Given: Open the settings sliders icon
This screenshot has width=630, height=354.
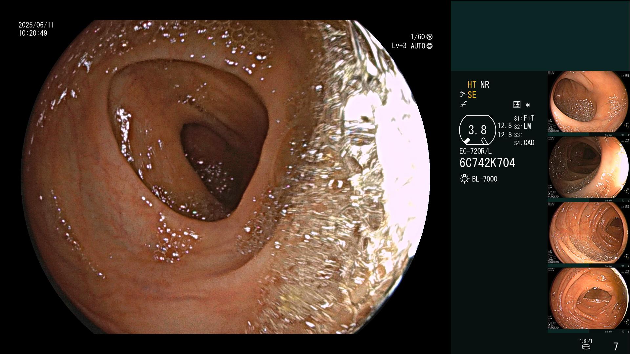Looking at the screenshot, I should tap(517, 105).
